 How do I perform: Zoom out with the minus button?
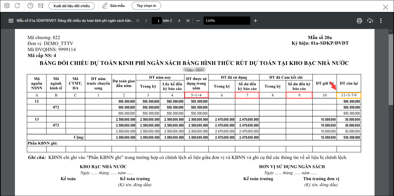coord(198,21)
